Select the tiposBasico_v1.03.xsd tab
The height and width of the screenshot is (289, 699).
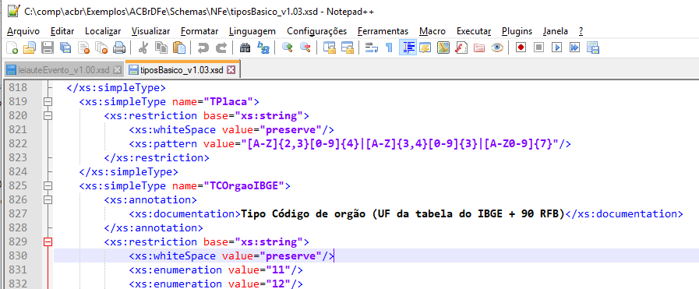183,70
